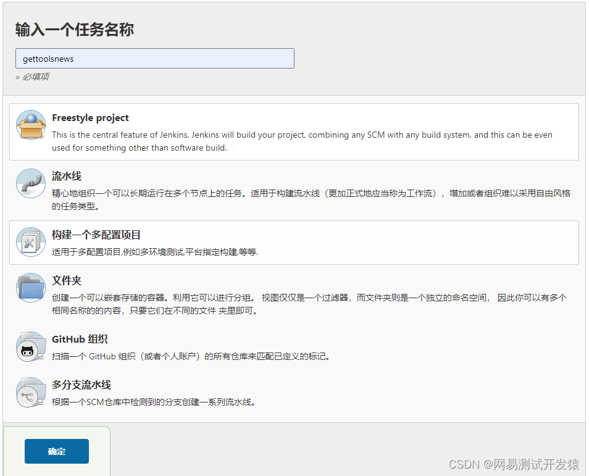The height and width of the screenshot is (476, 589).
Task: Click the 确定 confirm button
Action: [56, 451]
